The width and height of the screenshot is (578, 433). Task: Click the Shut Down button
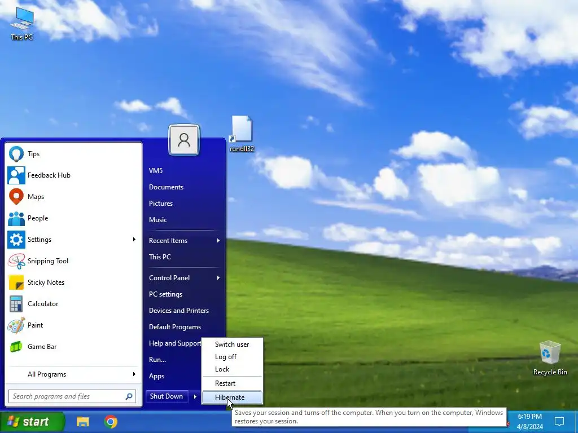[167, 396]
